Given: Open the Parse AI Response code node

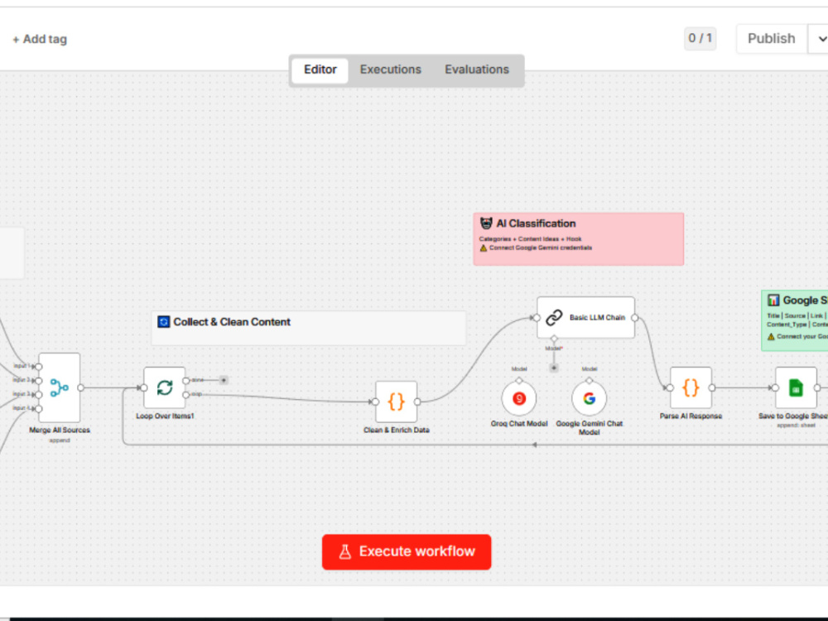Looking at the screenshot, I should (x=691, y=388).
